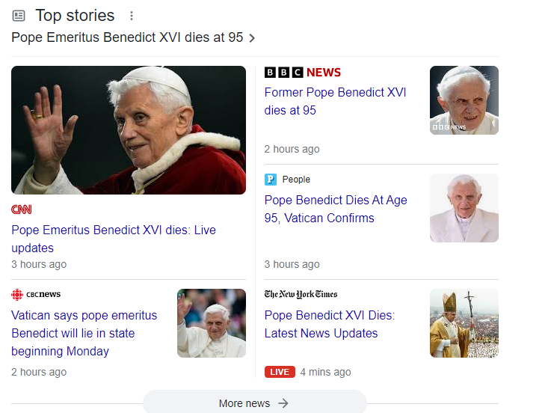Screen dimensions: 551x413
Task: Open the large CNN photo of the pope waving
Action: point(129,130)
